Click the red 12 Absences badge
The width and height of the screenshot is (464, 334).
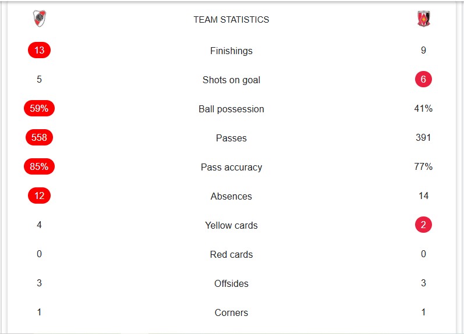point(40,196)
